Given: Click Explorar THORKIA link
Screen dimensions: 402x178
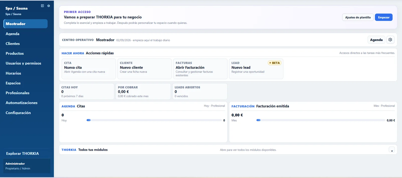Looking at the screenshot, I should click(22, 153).
